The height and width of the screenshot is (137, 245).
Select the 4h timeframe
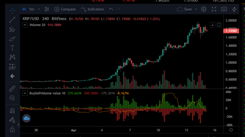[24, 9]
